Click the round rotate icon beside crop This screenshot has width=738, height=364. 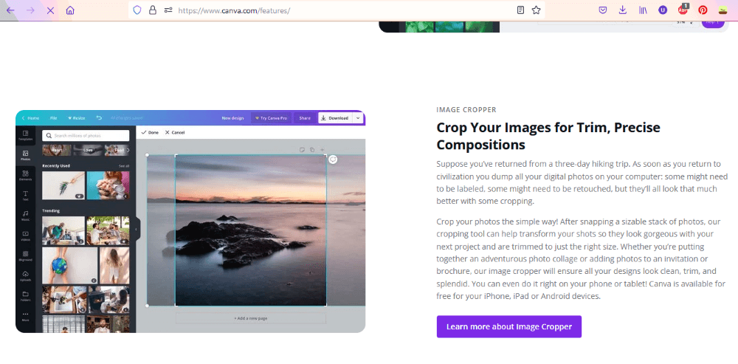click(x=333, y=159)
